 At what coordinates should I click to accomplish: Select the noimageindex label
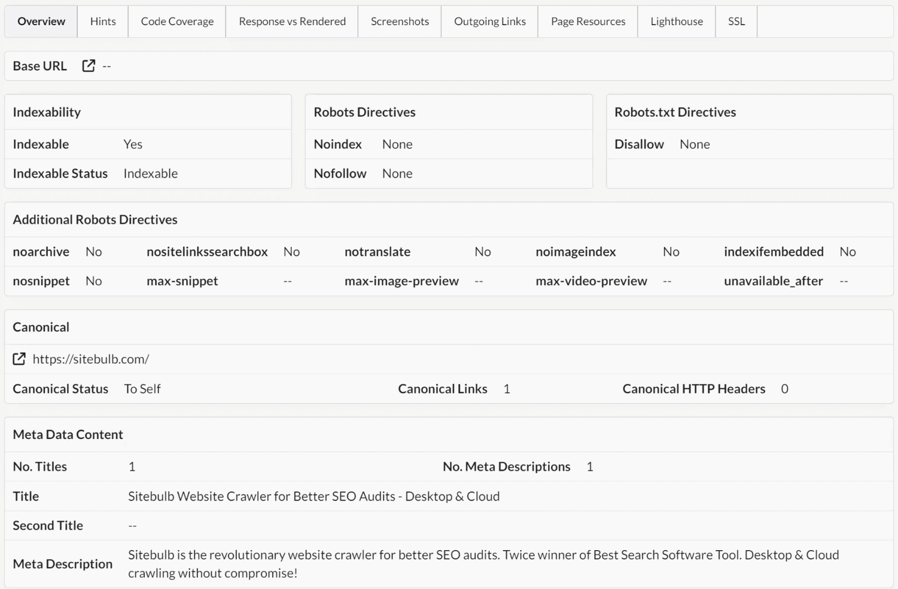[576, 252]
